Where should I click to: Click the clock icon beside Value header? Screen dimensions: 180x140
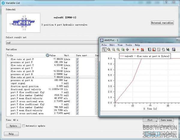[x=47, y=56]
